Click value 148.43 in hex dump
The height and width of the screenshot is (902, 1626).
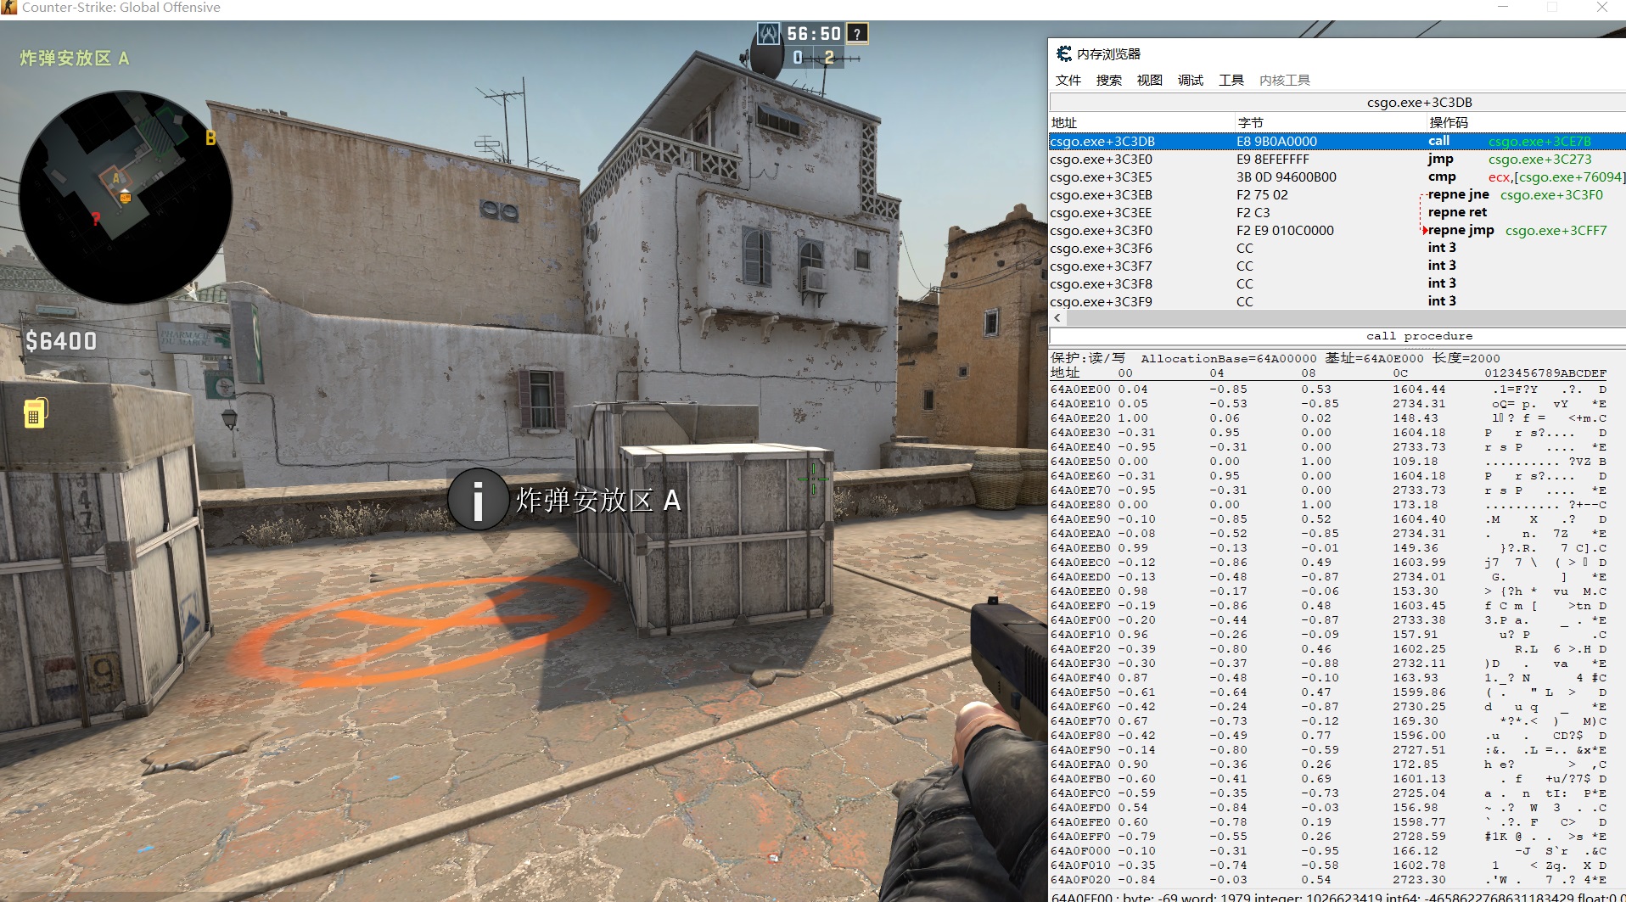1415,418
